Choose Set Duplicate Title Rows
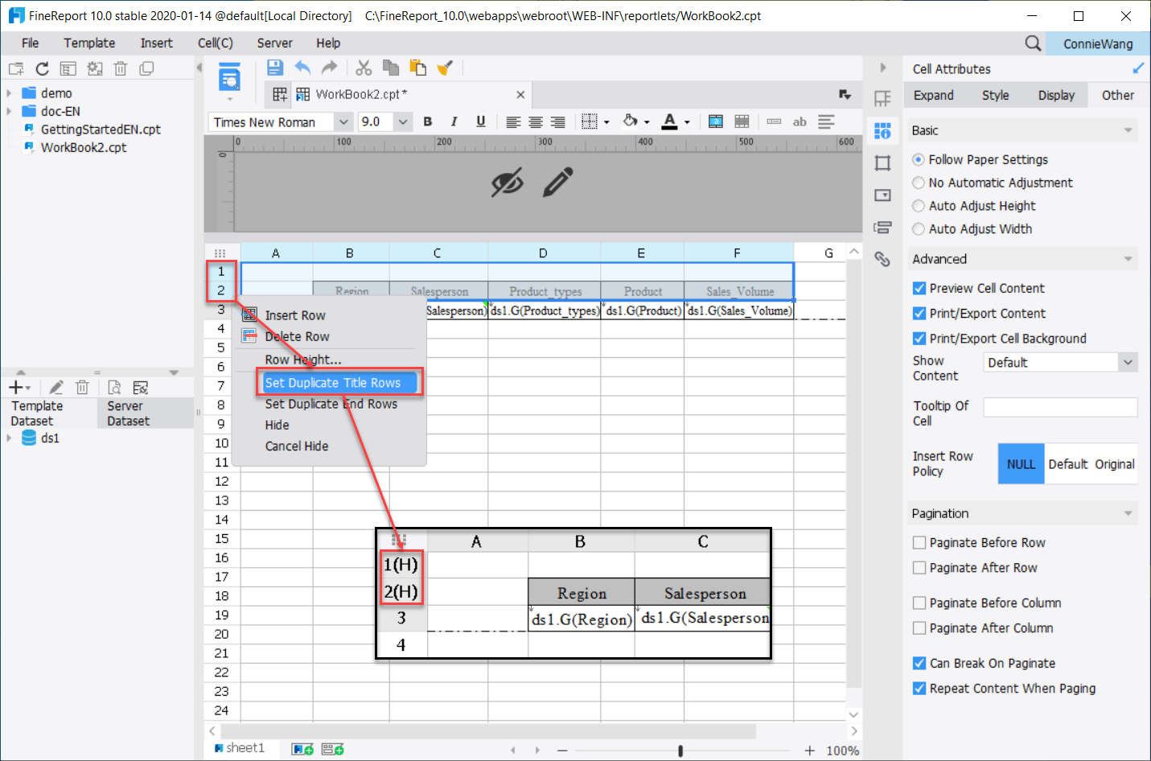 339,383
